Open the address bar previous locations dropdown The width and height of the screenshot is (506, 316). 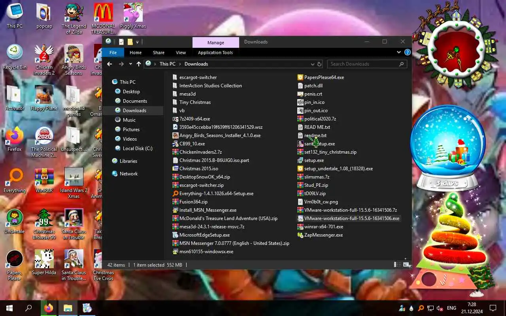(313, 64)
